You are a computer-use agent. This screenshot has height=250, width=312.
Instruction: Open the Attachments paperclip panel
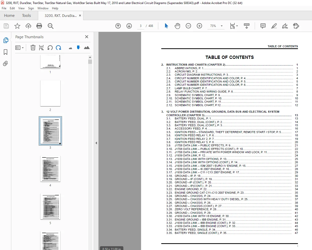pos(6,63)
